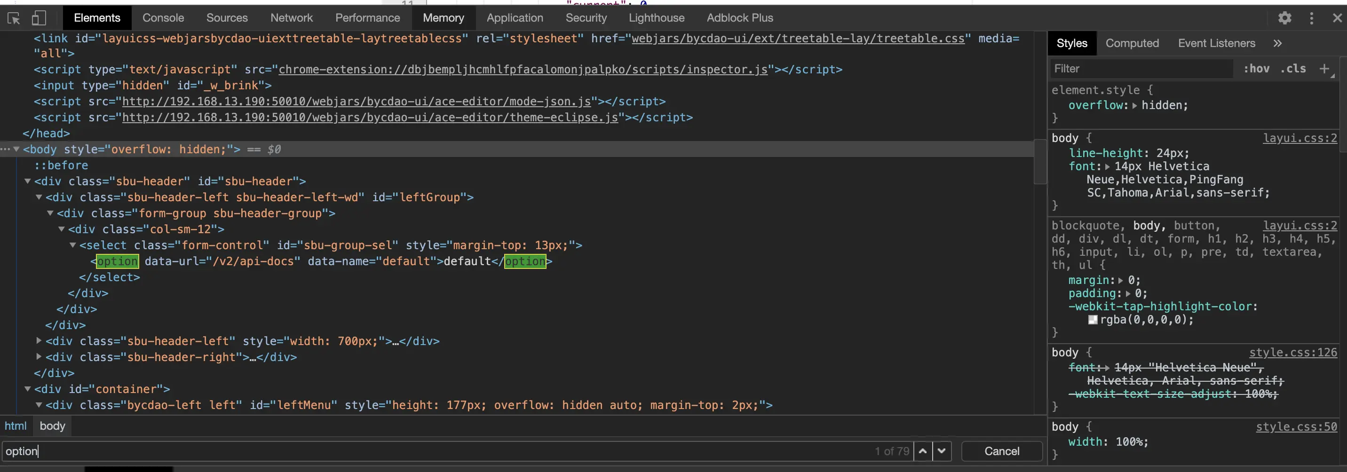Screen dimensions: 1347x472
Task: Open the inspector.js chrome-extension script link
Action: click(523, 70)
